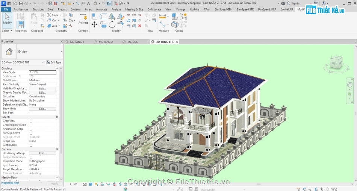Click the 1:100 scale in view control bar
This screenshot has height=191, width=357.
pos(73,184)
